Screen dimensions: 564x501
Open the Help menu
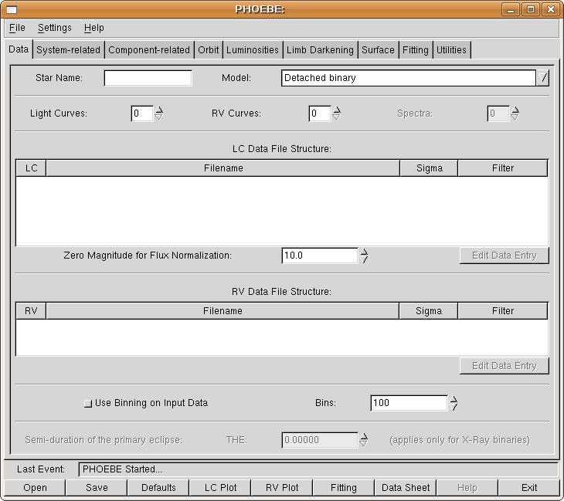pyautogui.click(x=94, y=28)
